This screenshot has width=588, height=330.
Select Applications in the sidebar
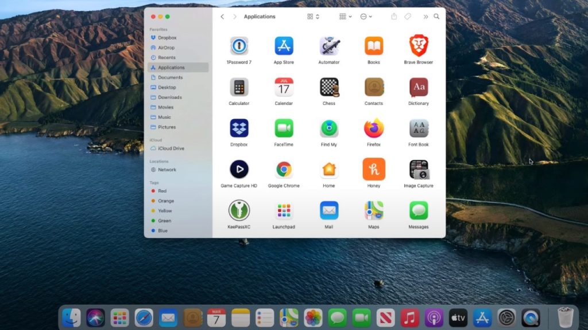tap(178, 68)
